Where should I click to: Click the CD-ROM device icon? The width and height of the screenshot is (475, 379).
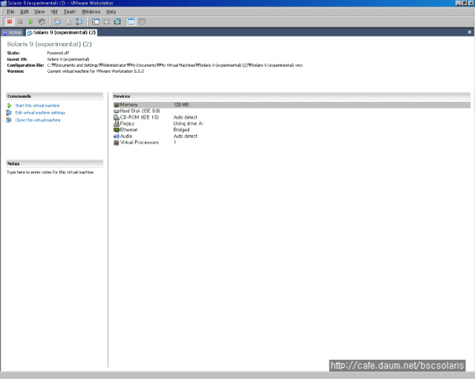click(x=117, y=117)
